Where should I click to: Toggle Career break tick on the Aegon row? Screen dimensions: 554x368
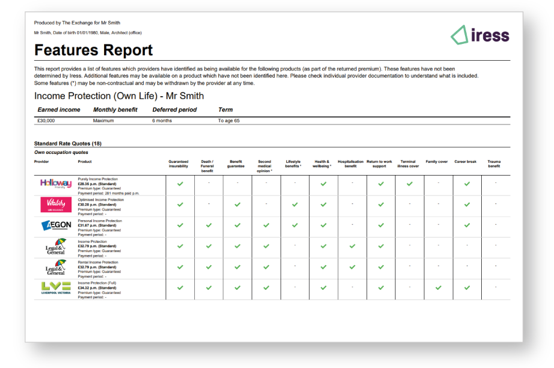(x=466, y=225)
